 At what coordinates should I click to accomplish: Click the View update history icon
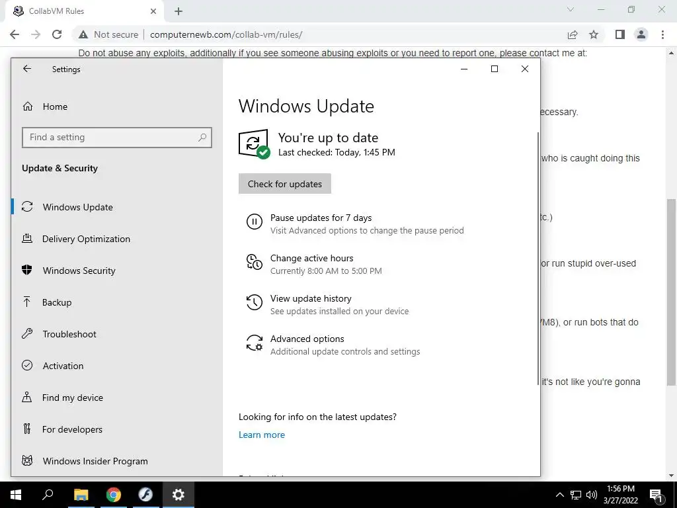coord(255,302)
